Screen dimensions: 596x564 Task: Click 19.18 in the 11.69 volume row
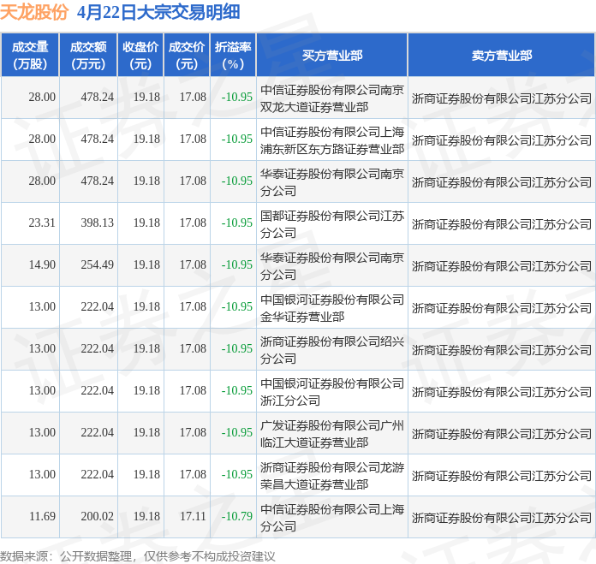146,516
